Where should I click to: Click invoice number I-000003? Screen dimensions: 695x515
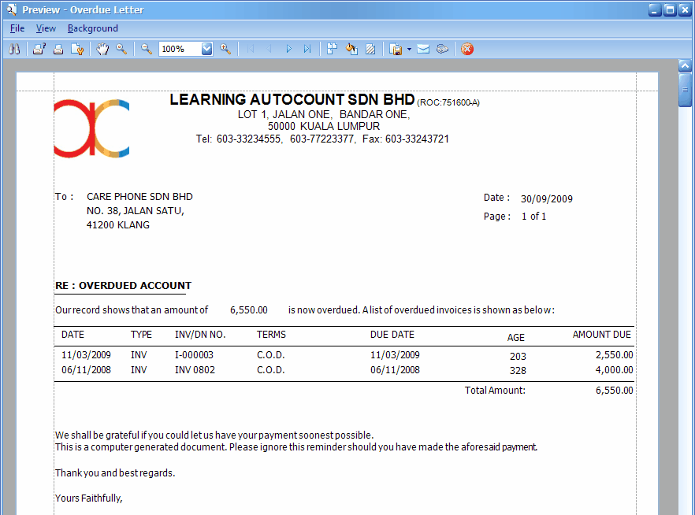click(194, 355)
